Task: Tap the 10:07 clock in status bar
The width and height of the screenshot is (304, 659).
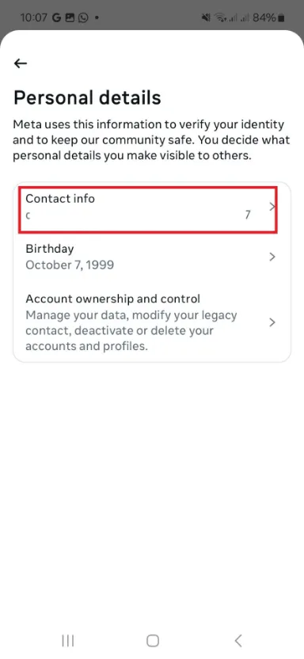Action: 34,17
